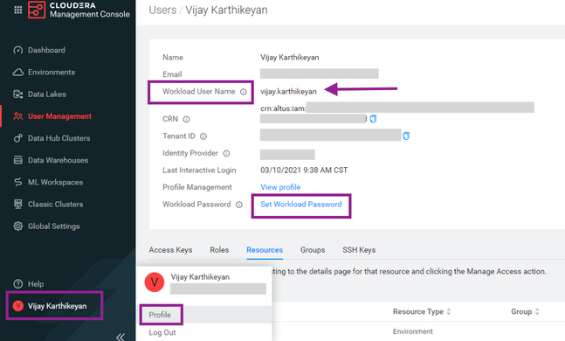The width and height of the screenshot is (565, 341).
Task: Click the info icon beside Tenant ID
Action: tap(203, 136)
